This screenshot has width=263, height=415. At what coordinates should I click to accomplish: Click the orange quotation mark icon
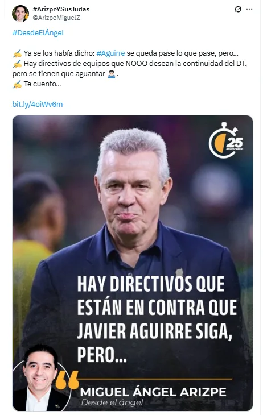pyautogui.click(x=67, y=380)
